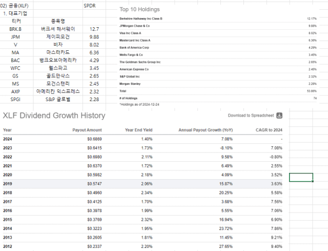Select the 제이피모건 name cell

pos(58,37)
